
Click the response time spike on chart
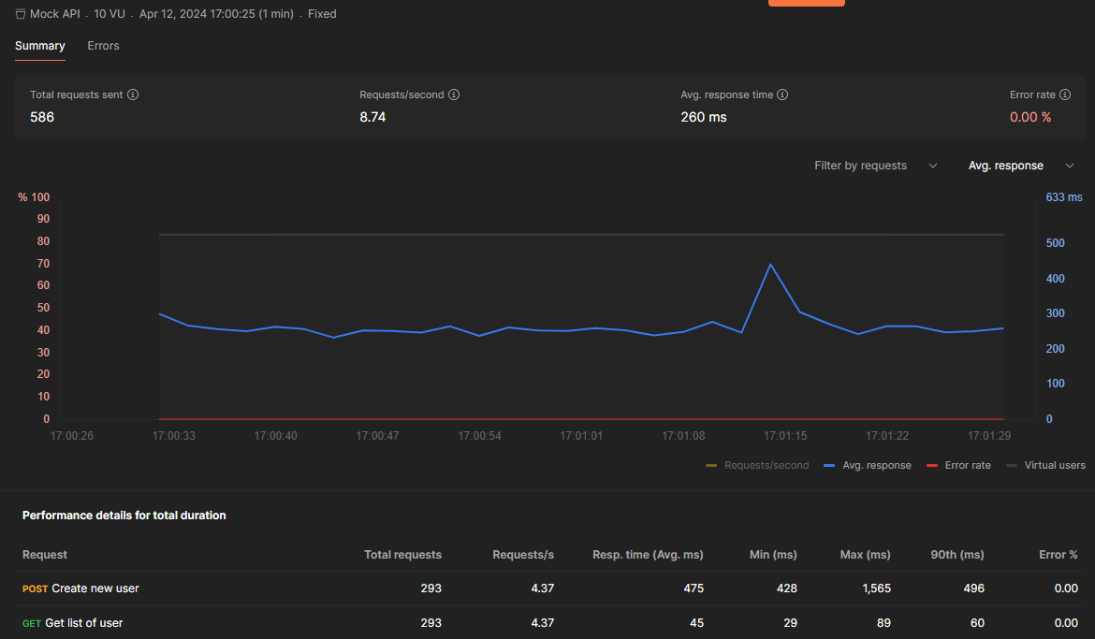click(770, 265)
